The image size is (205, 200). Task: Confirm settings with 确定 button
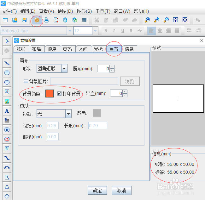(97, 191)
